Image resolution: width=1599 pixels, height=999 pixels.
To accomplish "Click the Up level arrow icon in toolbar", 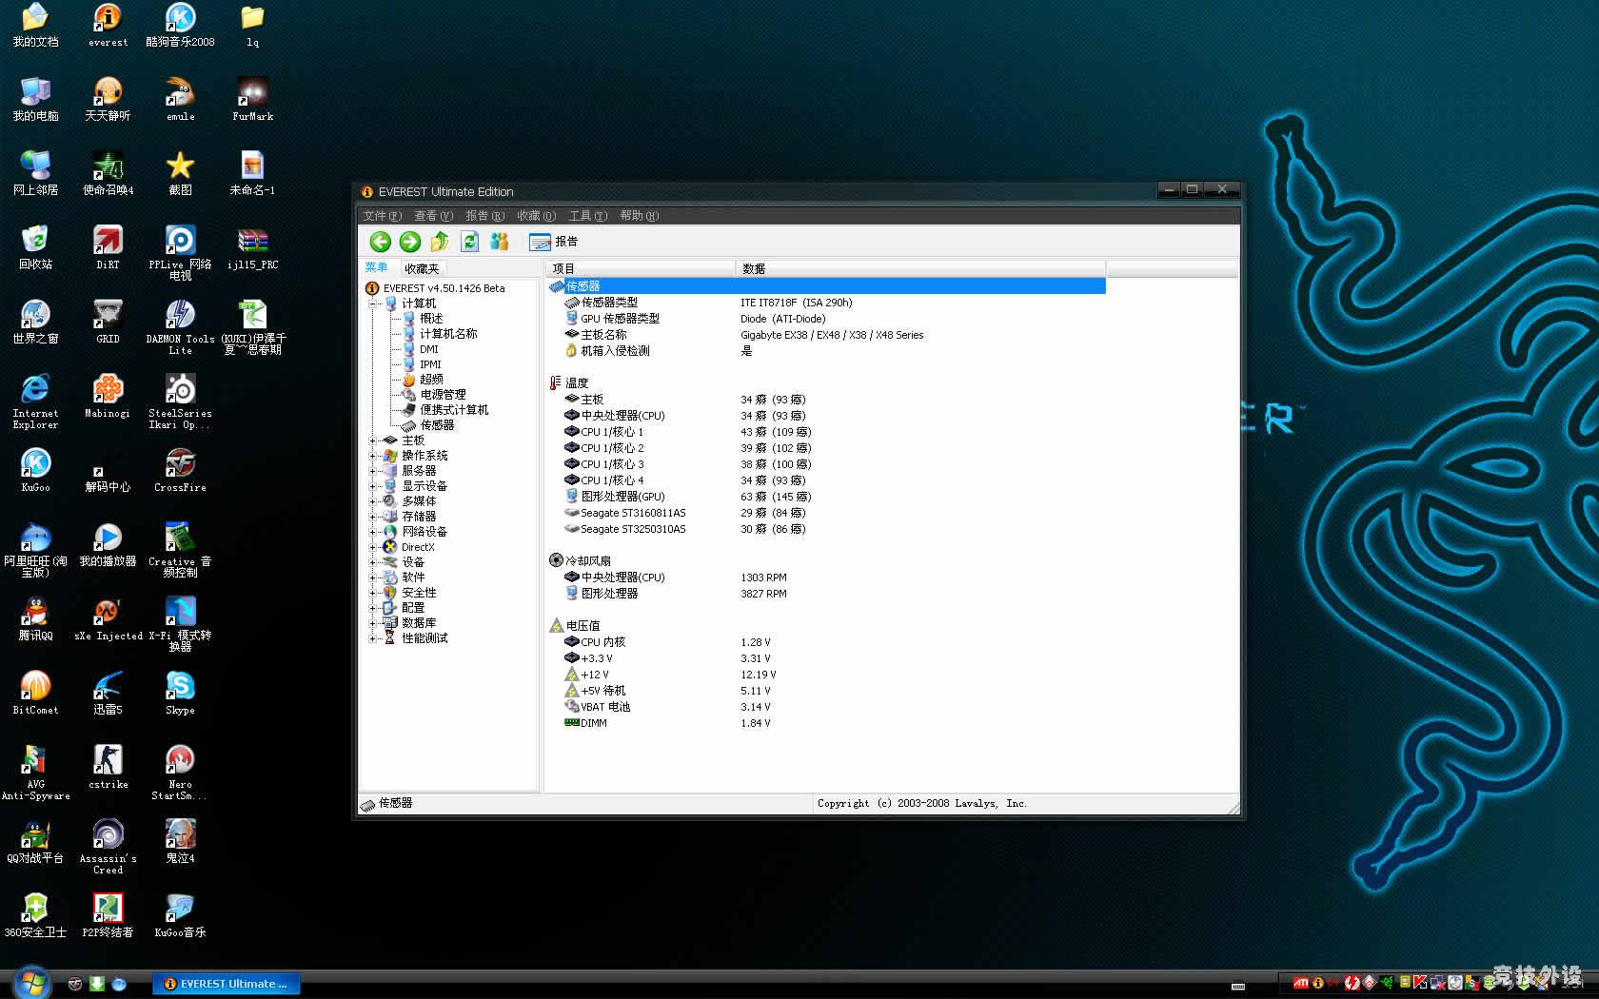I will point(440,242).
